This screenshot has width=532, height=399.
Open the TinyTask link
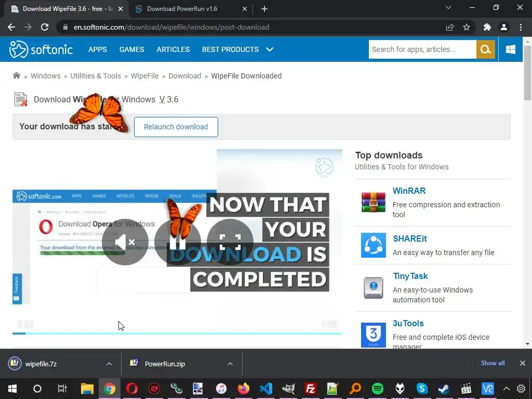(410, 276)
